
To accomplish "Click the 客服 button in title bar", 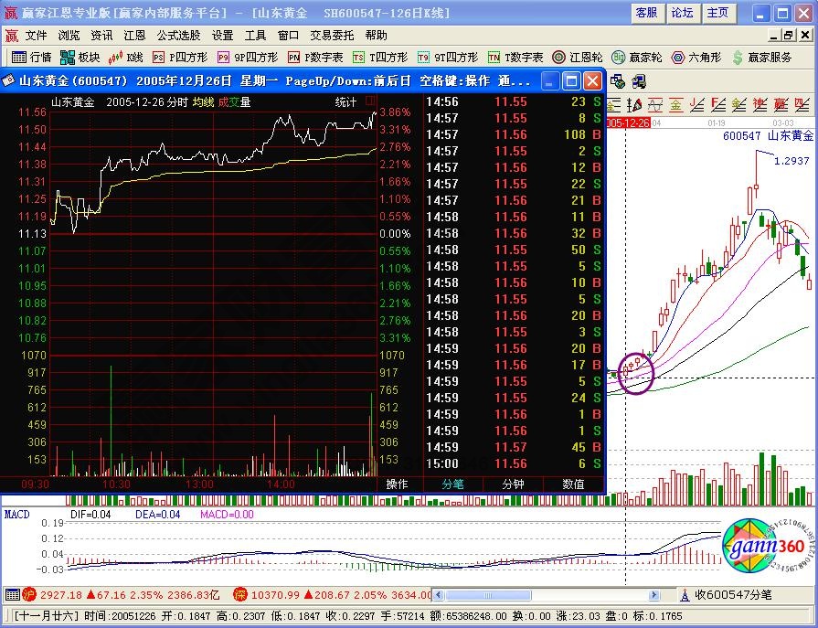I will point(646,13).
